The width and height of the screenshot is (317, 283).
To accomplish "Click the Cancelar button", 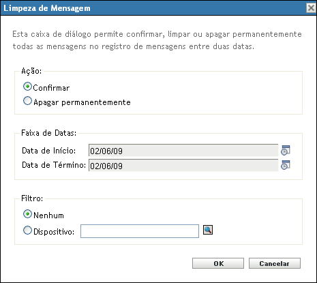I will (275, 263).
